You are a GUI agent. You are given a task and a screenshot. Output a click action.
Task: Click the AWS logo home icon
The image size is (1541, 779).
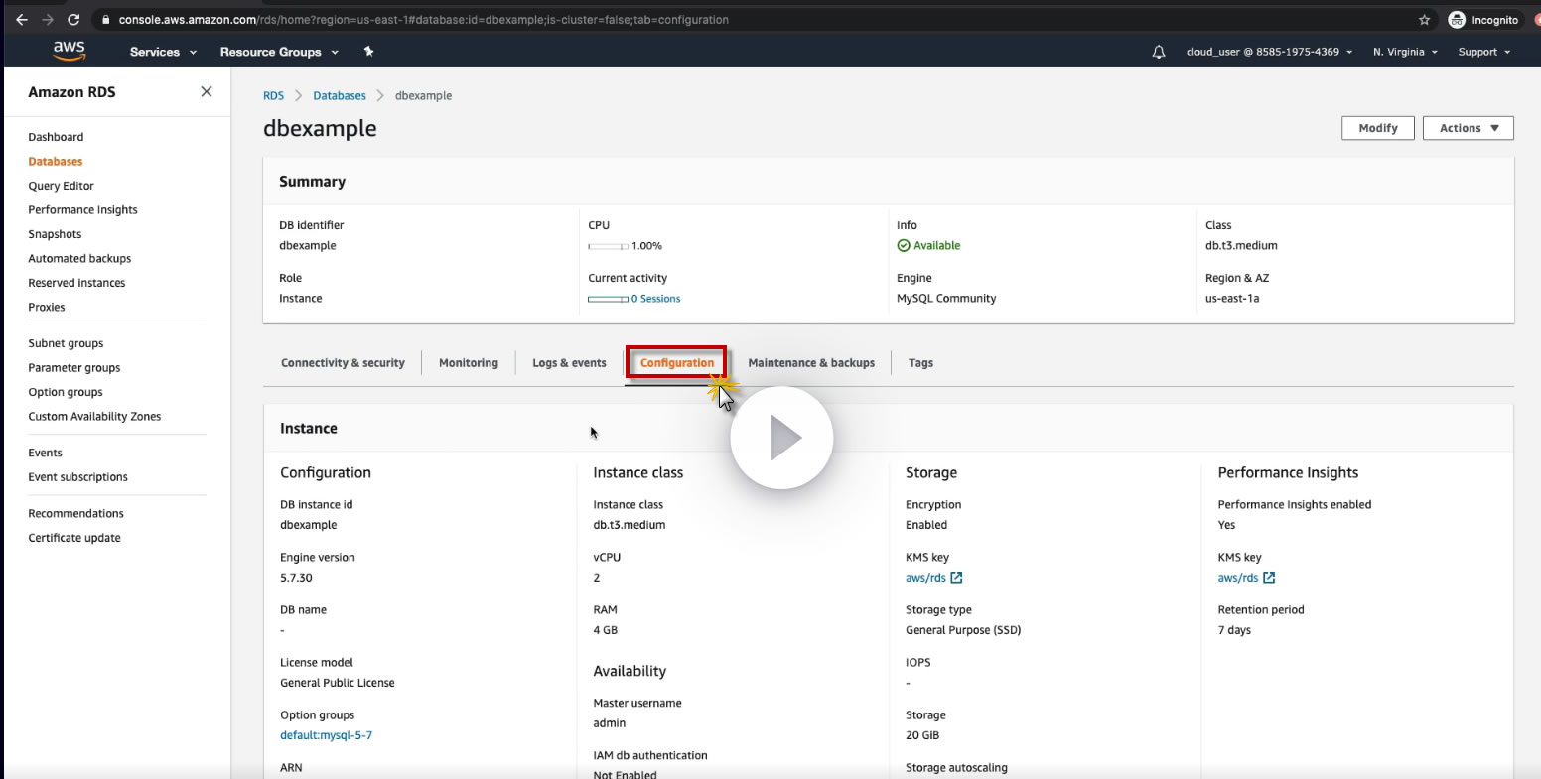[70, 51]
